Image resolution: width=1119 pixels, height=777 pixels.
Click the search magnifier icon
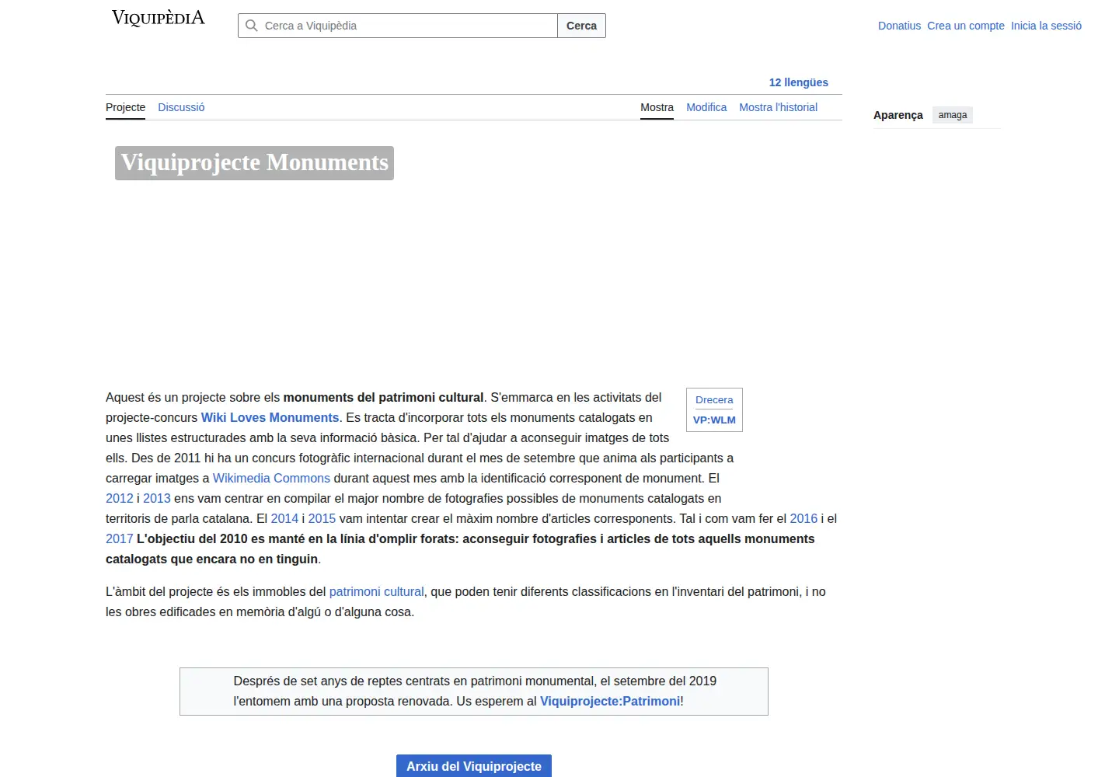pos(252,26)
